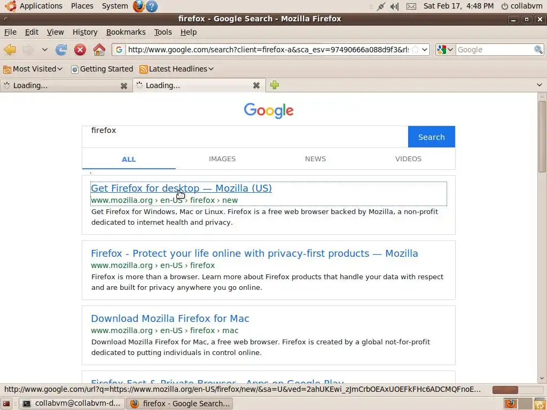This screenshot has width=547, height=410.
Task: Click the Ubuntu logo in top panel
Action: click(11, 6)
